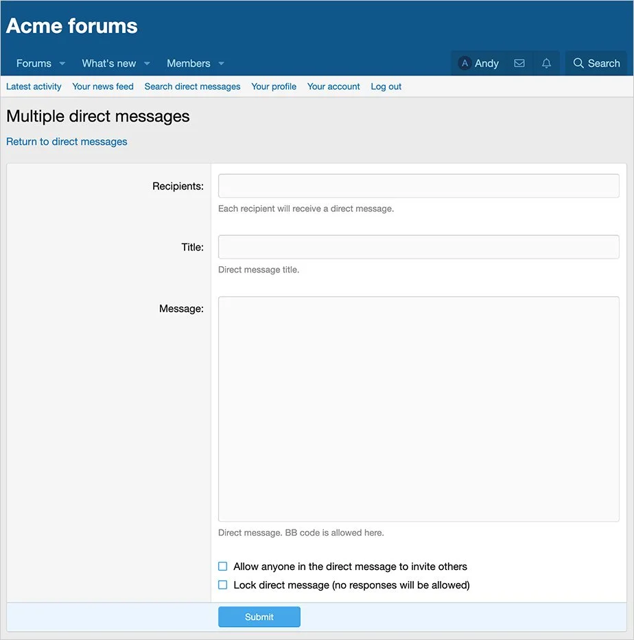Tick the 'Lock direct message' checkbox
The image size is (634, 640).
pyautogui.click(x=222, y=585)
